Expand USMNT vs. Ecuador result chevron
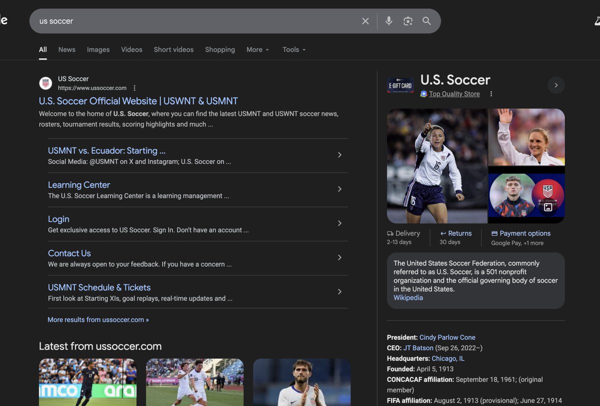The width and height of the screenshot is (600, 406). tap(339, 155)
